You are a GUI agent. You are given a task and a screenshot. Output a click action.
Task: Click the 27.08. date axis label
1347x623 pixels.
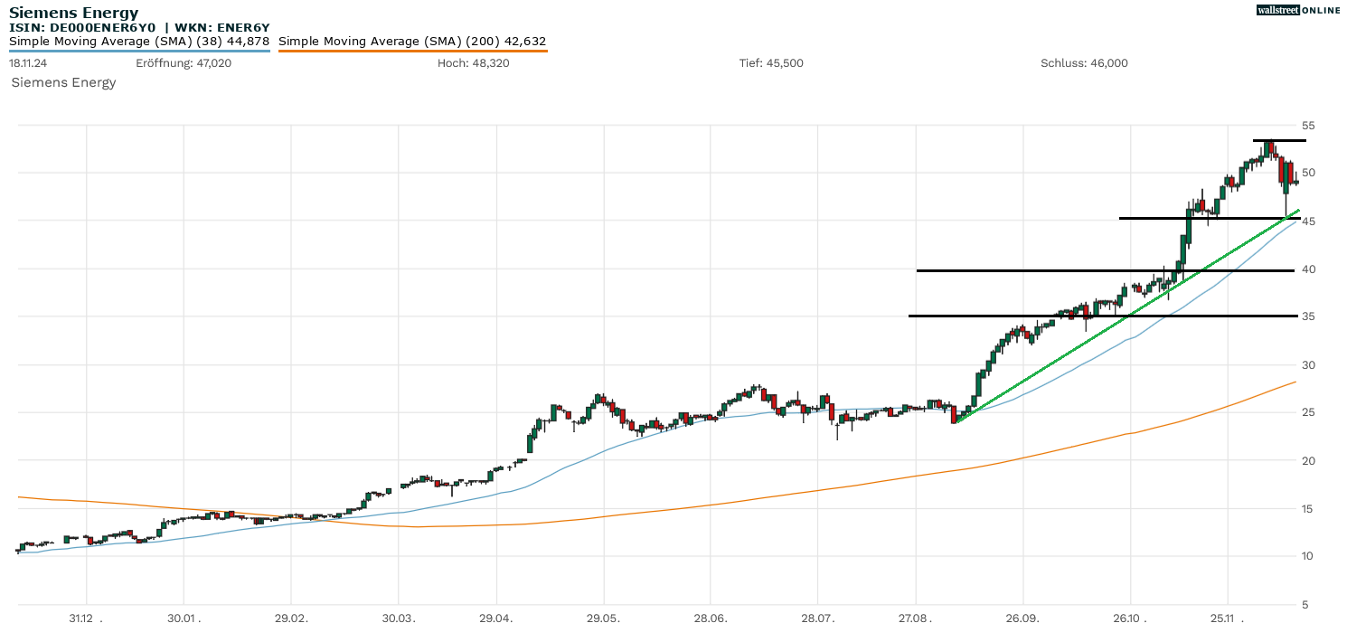pos(916,618)
